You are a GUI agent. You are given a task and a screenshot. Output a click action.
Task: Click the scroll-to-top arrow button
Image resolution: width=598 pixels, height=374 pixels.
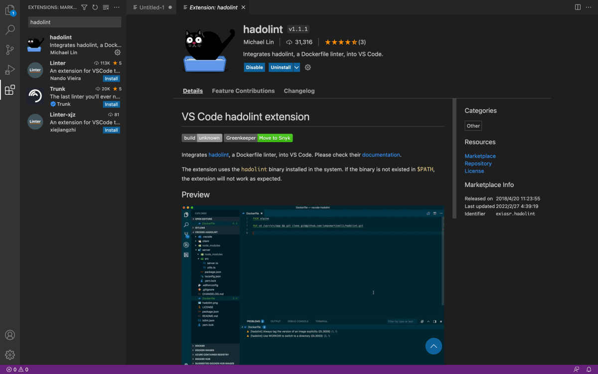click(434, 346)
